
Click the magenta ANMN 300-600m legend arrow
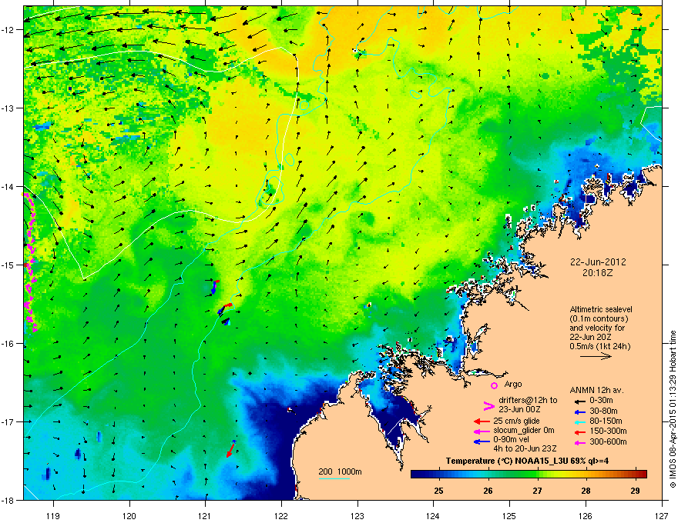(580, 442)
